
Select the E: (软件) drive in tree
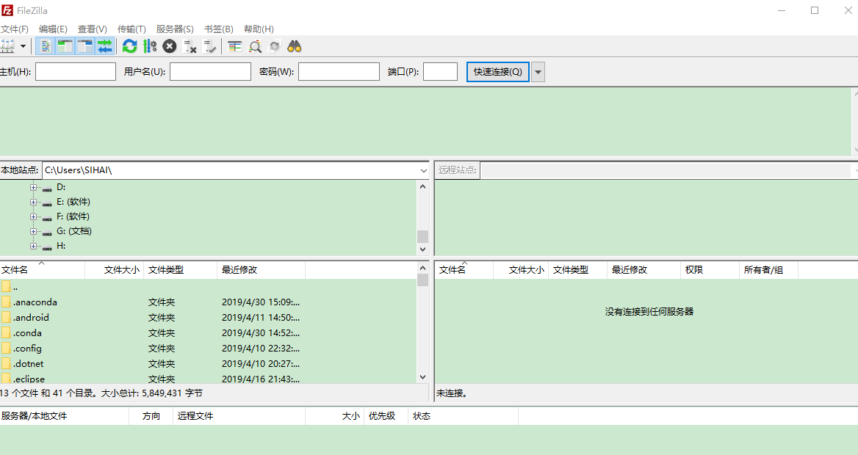pos(73,202)
